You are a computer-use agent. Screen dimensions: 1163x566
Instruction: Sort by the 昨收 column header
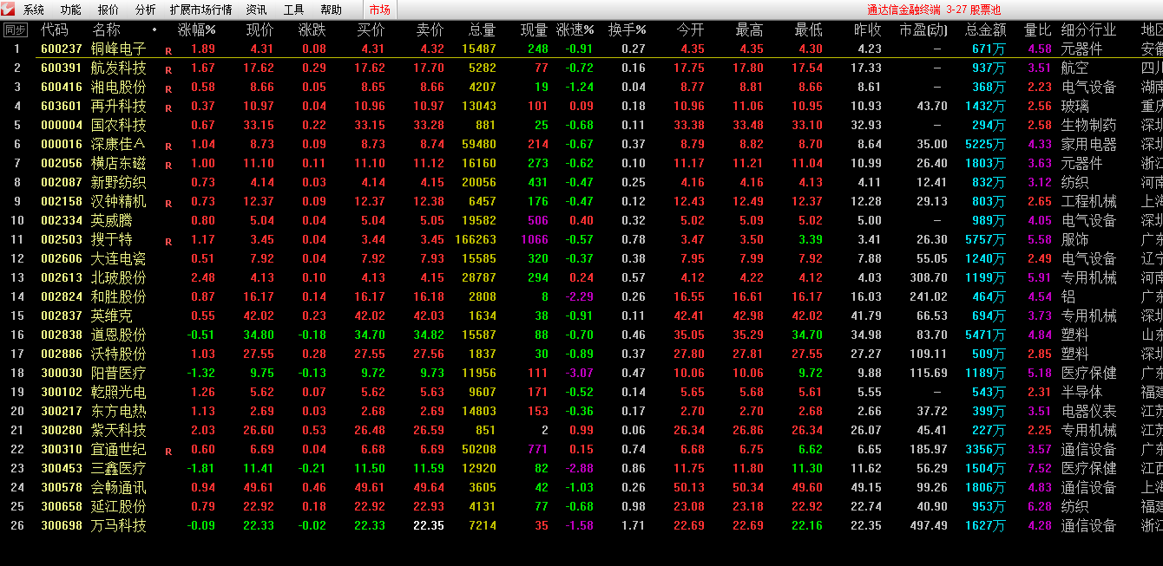tap(868, 29)
